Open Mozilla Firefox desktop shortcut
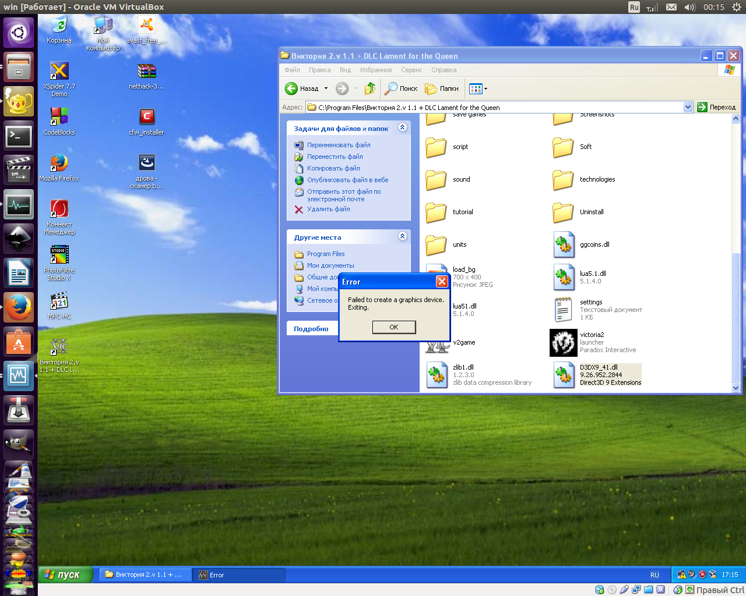The height and width of the screenshot is (596, 746). click(x=59, y=163)
